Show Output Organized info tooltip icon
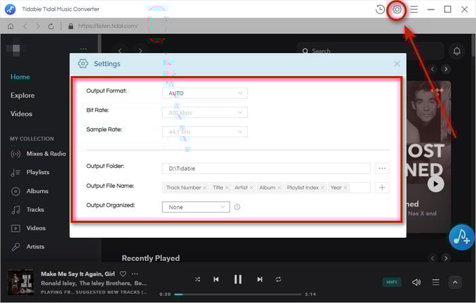 tap(237, 207)
